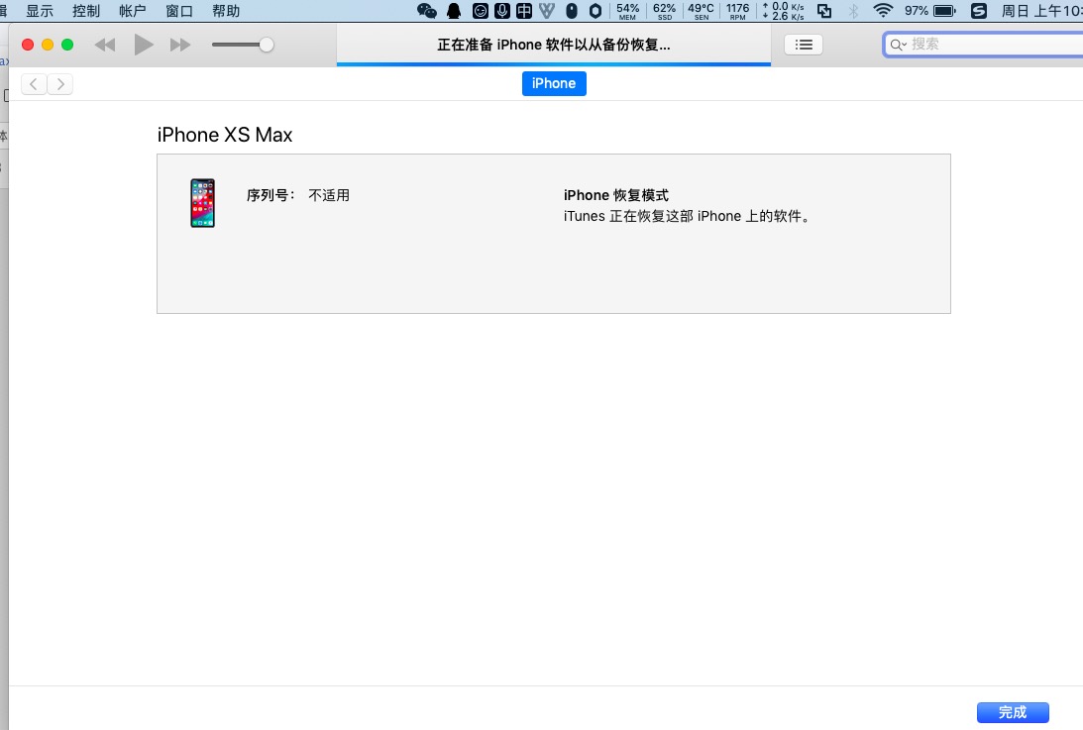This screenshot has height=730, width=1083.
Task: Click the 1176 RPM fan indicator
Action: (x=737, y=11)
